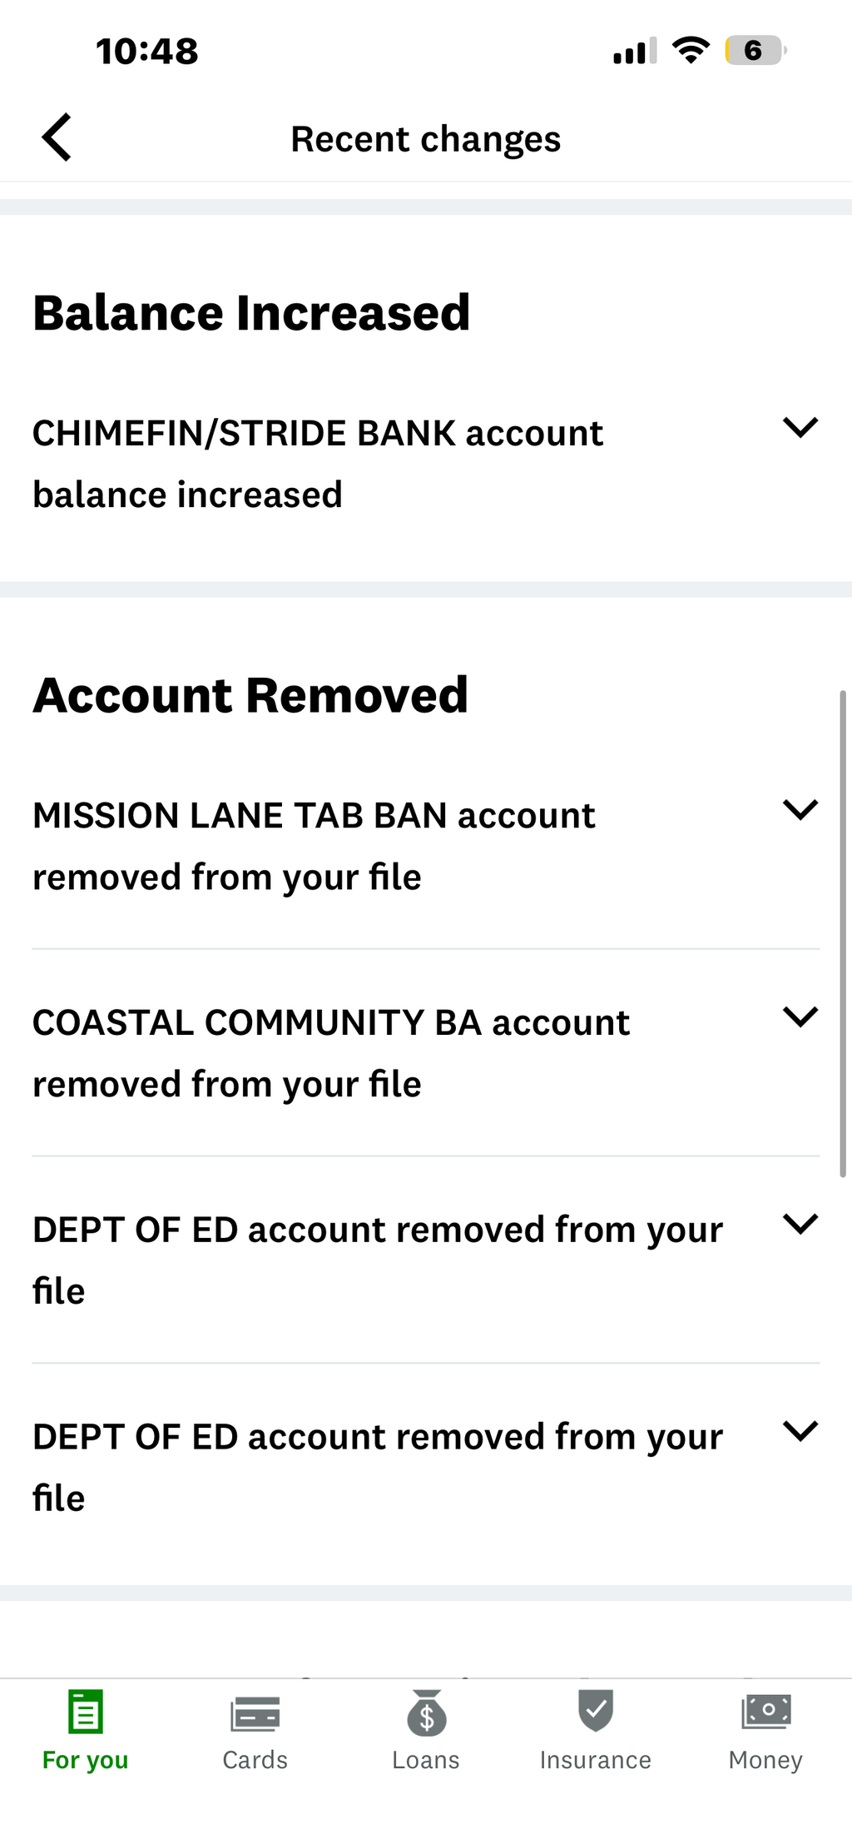Click the vertical scrollbar handle
Viewport: 852px width, 1844px height.
coord(843,932)
